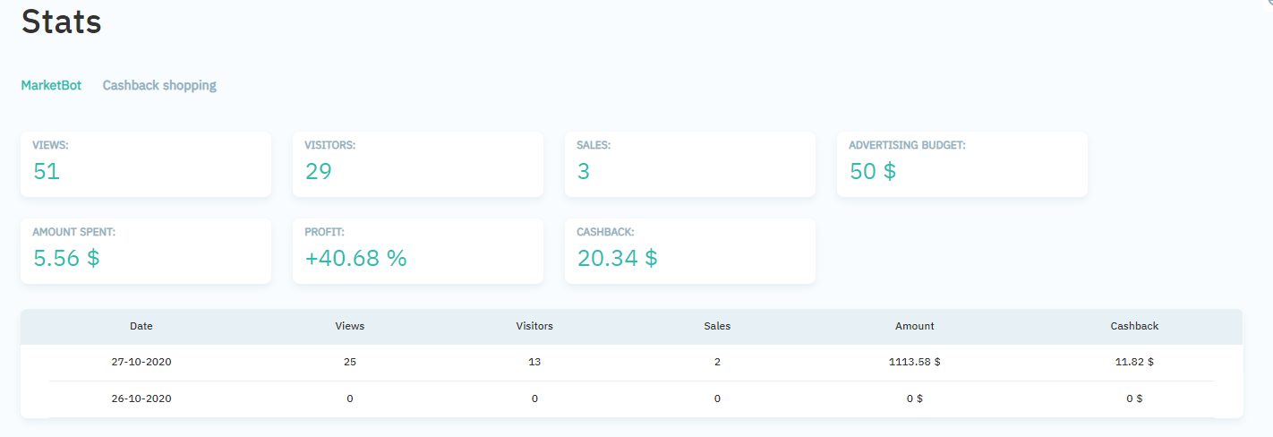This screenshot has width=1273, height=437.
Task: Click the amount 1113.58 $ cell
Action: tap(915, 363)
